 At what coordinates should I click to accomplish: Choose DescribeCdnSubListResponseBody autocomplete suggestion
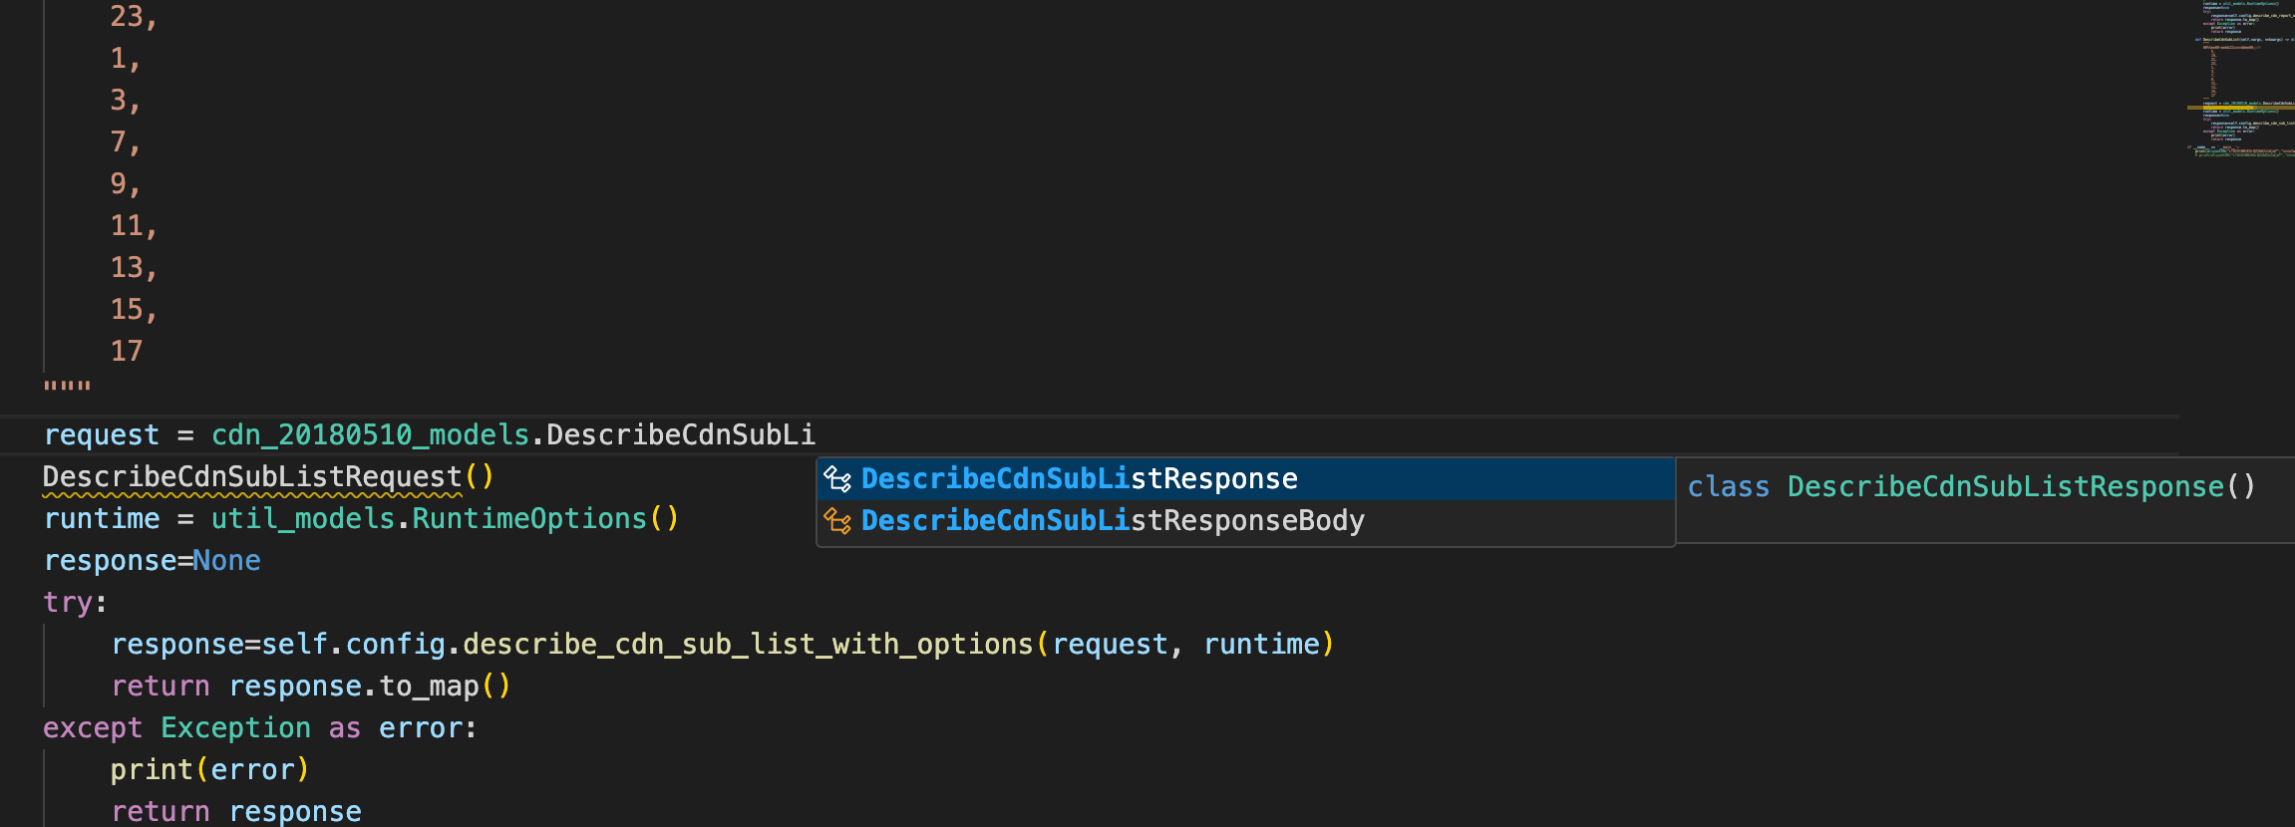coord(1112,521)
